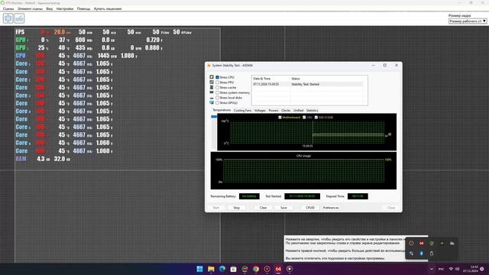The height and width of the screenshot is (275, 489).
Task: Open Microsoft Edge from the taskbar
Action: pos(222,269)
